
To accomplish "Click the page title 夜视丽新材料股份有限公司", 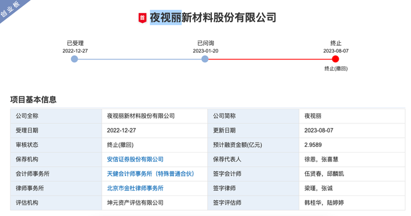I will click(213, 18).
